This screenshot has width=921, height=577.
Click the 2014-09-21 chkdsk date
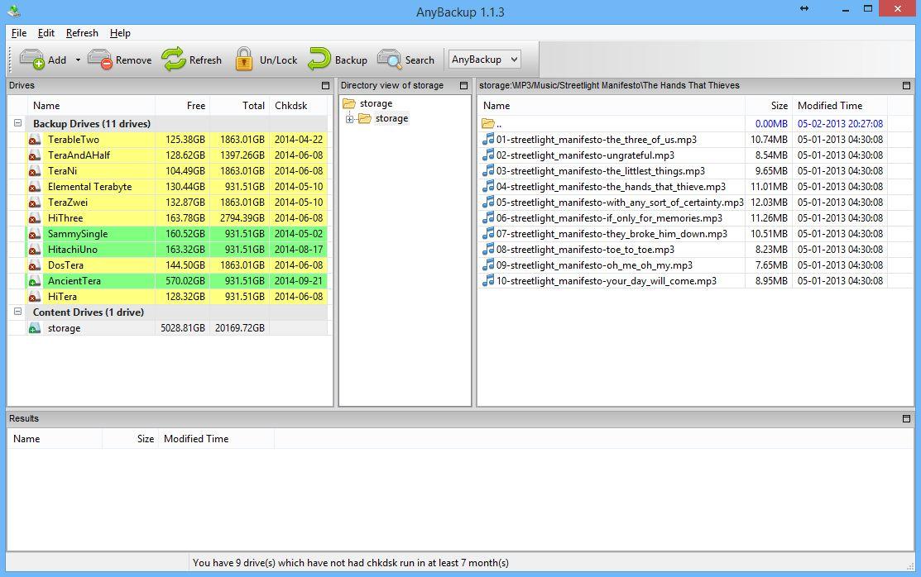point(299,281)
